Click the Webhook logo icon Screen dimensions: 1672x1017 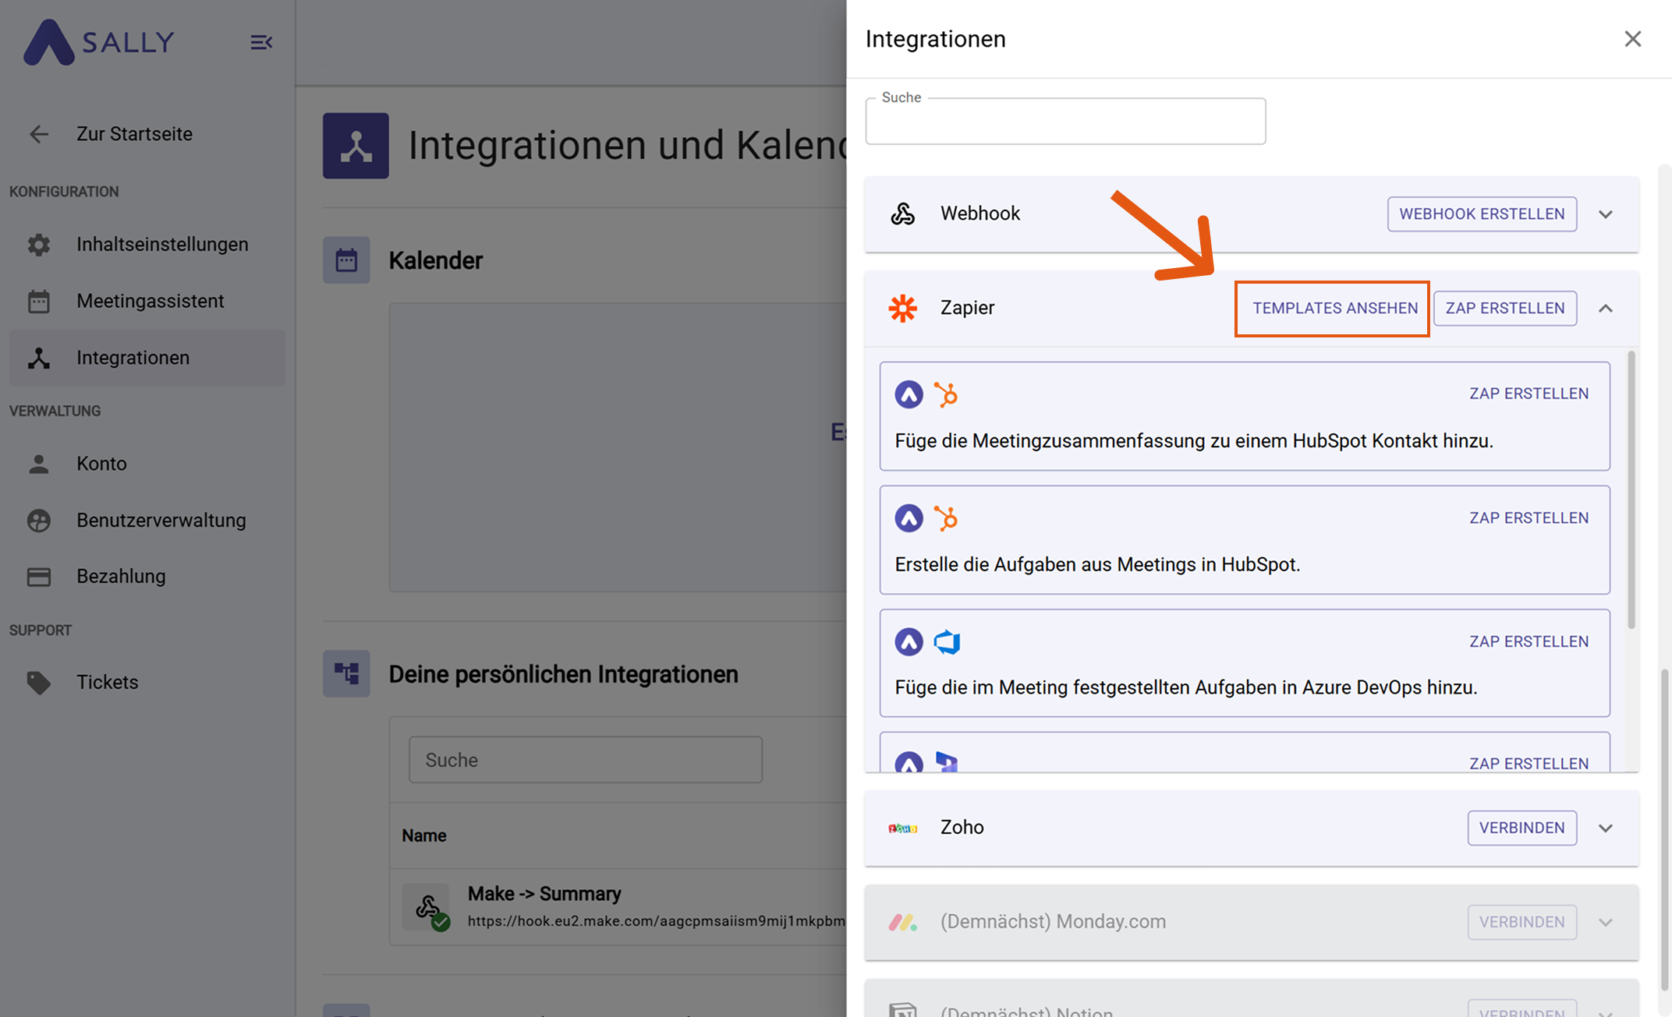pos(903,214)
